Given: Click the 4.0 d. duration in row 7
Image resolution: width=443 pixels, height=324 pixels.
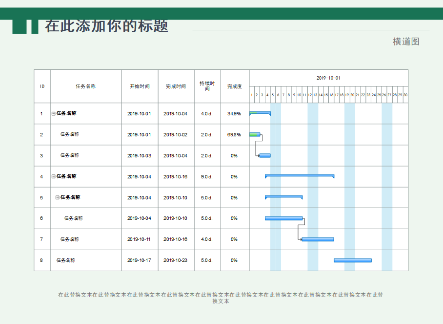Looking at the screenshot, I should pos(207,239).
